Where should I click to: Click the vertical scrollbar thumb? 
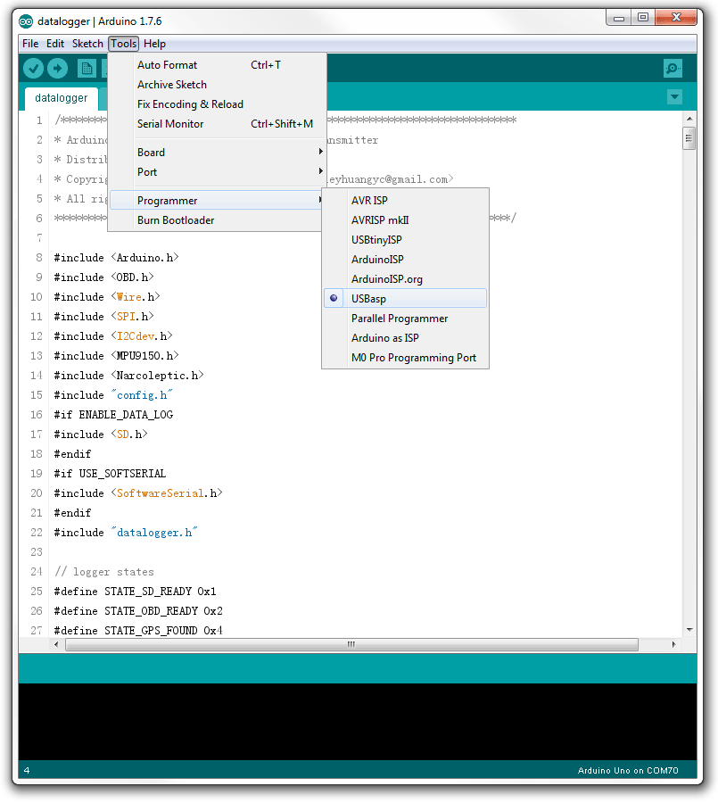coord(689,138)
